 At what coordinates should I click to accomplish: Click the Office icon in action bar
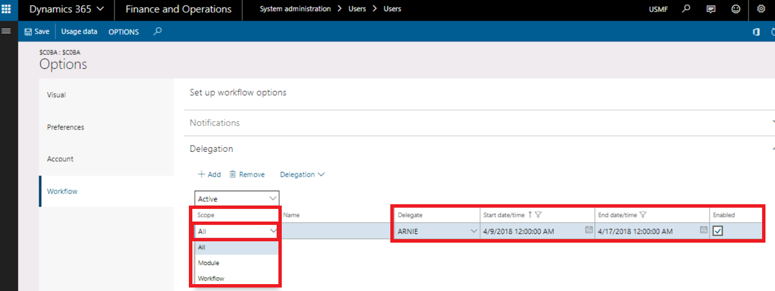756,32
